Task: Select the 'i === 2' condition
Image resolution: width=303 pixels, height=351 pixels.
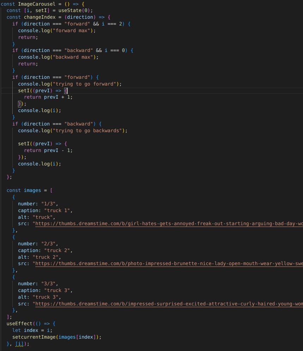Action: click(112, 24)
